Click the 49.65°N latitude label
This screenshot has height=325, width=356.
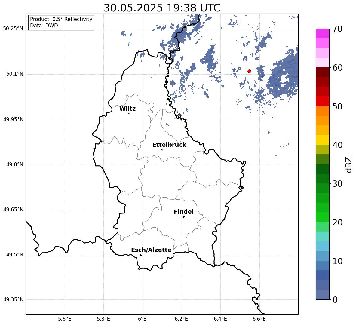[x=13, y=210]
